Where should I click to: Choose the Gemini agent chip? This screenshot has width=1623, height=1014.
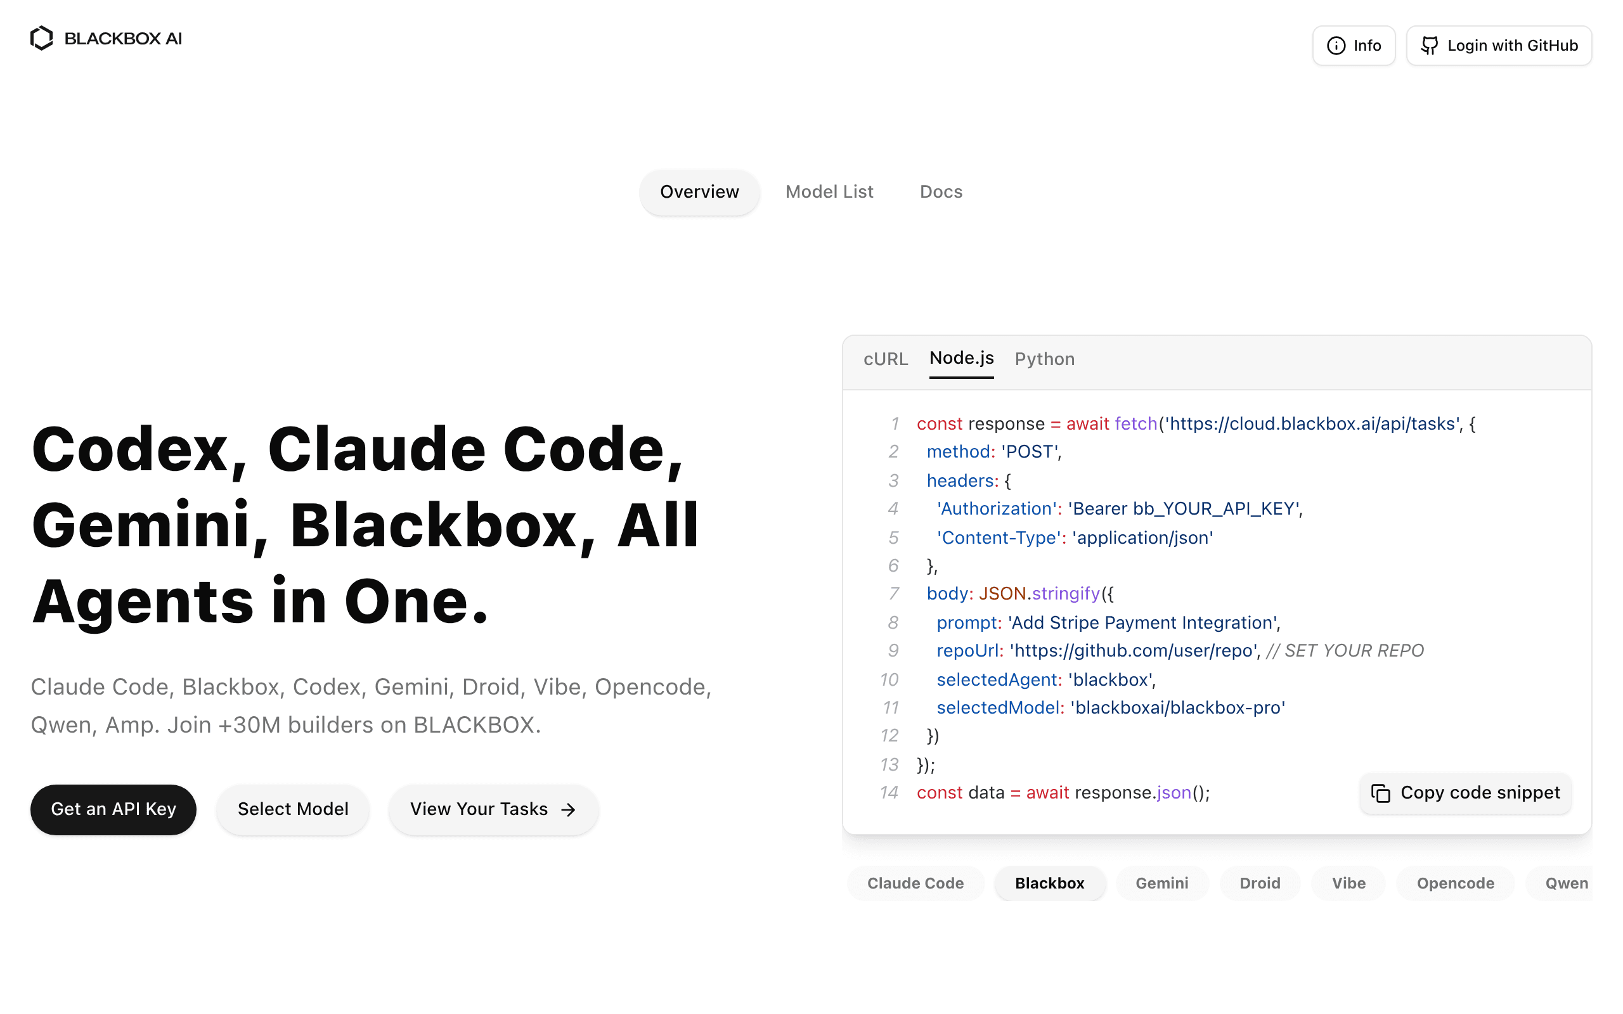[1161, 883]
